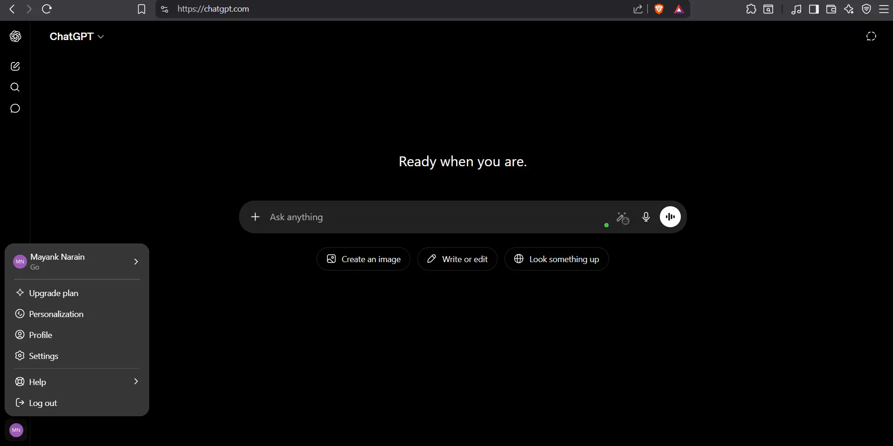Open Brave Shields lion icon

pos(659,9)
